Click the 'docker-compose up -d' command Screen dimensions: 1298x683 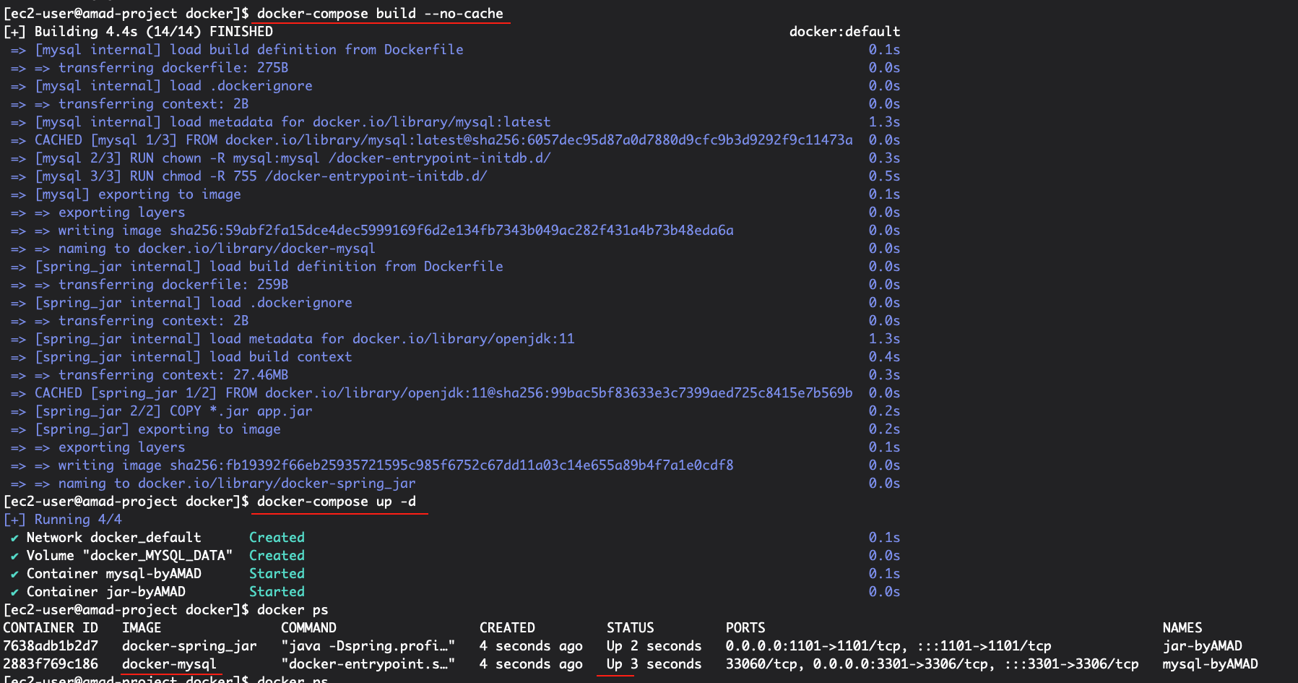[x=337, y=501]
